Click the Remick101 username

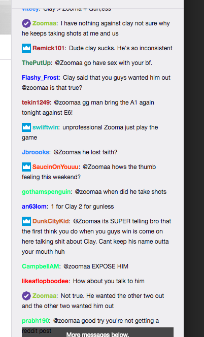48,48
